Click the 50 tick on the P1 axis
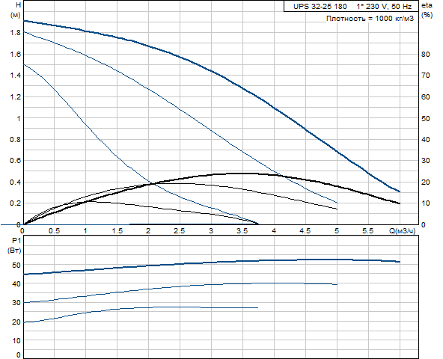The width and height of the screenshot is (443, 359). [x=16, y=266]
